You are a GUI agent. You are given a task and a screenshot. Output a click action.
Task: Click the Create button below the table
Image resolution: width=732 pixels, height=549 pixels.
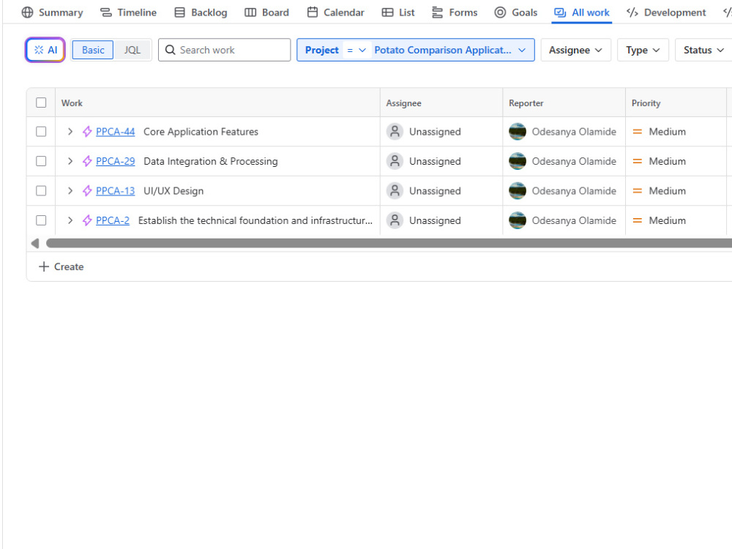pyautogui.click(x=61, y=266)
